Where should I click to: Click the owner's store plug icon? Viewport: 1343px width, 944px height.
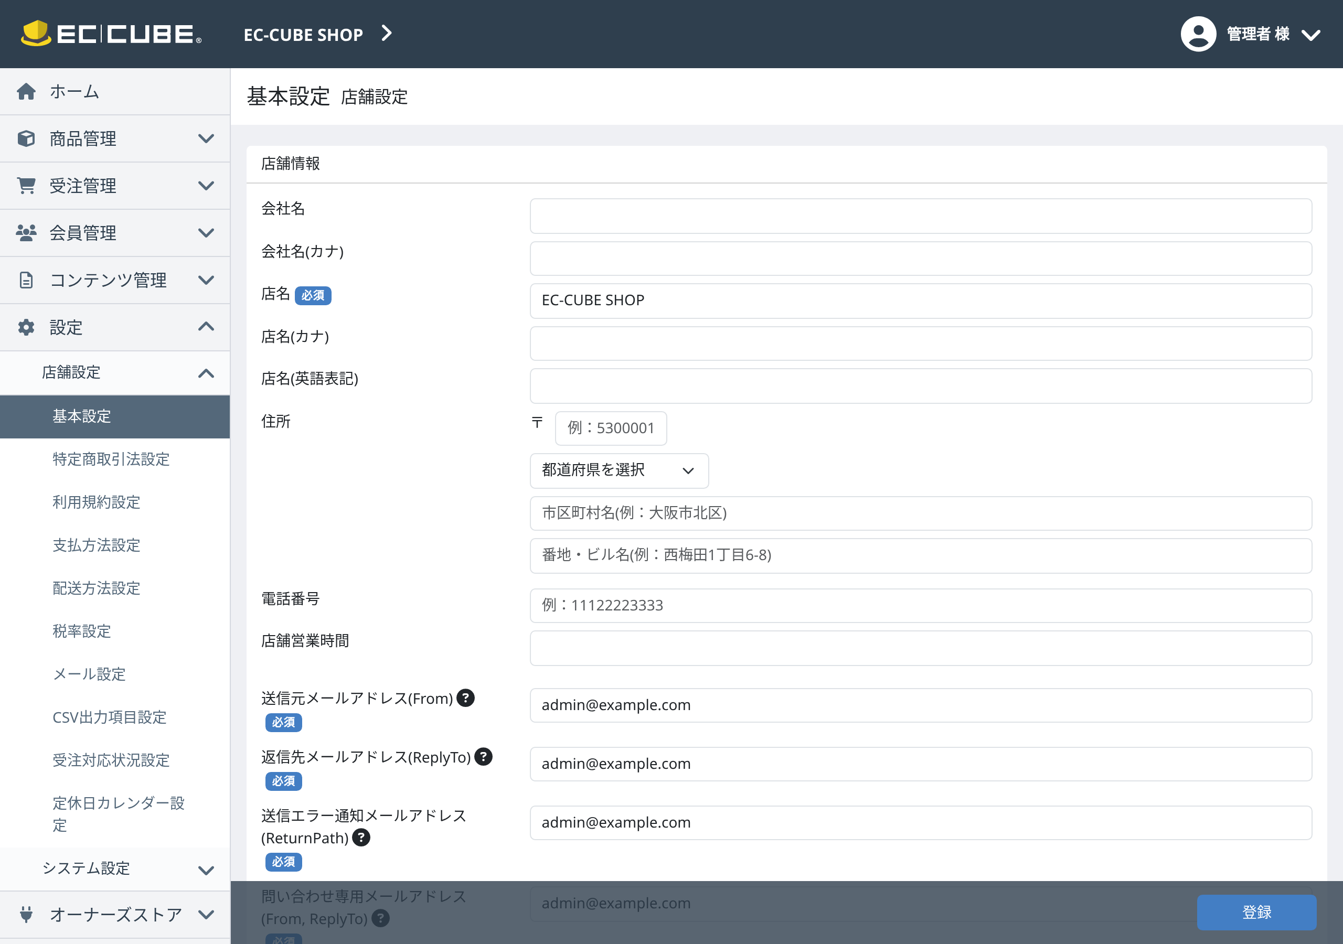pos(26,914)
